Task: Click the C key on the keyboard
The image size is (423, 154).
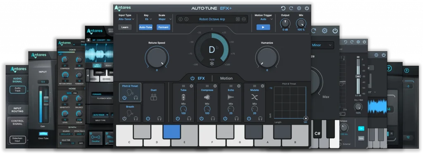Action: point(129,142)
